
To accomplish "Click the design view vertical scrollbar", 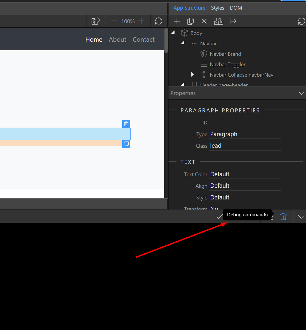I will pos(166,40).
